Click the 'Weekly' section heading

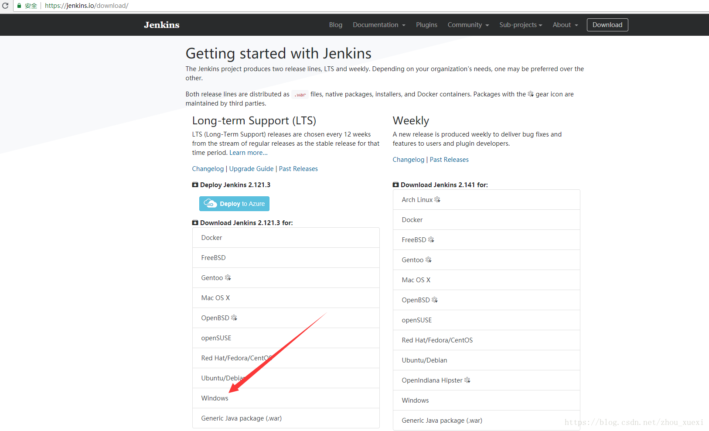411,121
